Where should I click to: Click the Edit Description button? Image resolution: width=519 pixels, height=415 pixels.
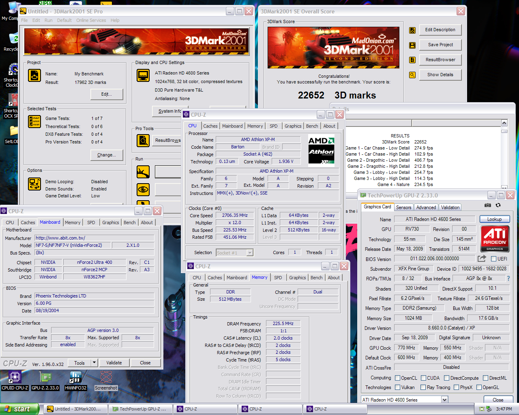point(440,30)
